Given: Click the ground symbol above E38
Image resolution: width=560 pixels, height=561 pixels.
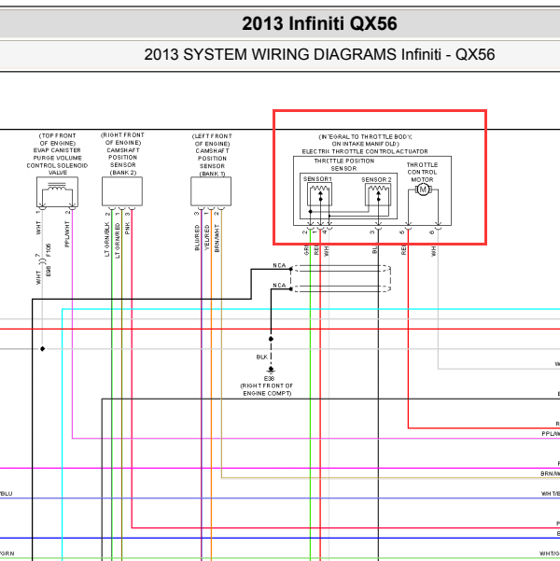Looking at the screenshot, I should [x=271, y=370].
